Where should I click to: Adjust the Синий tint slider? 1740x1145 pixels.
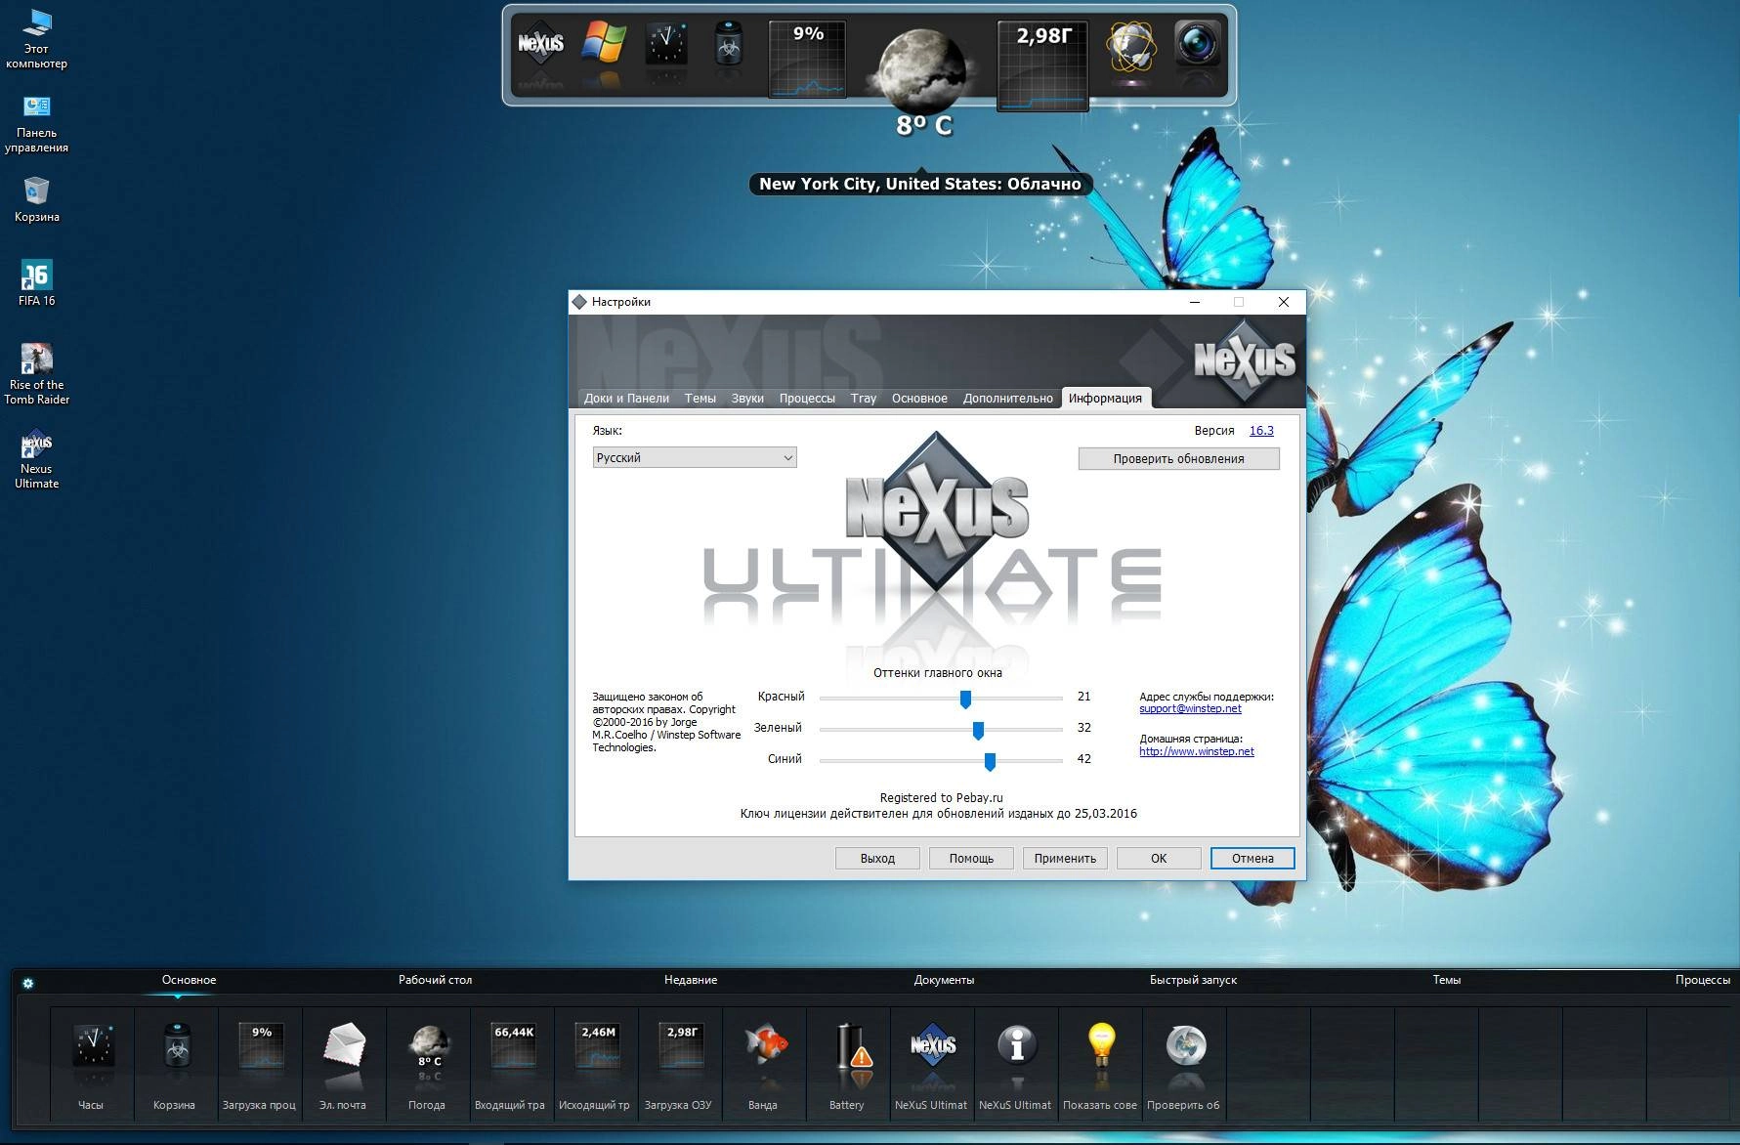click(990, 761)
